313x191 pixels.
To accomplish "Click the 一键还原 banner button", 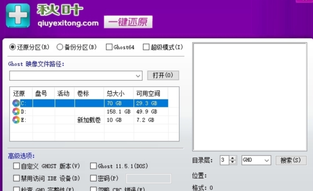I will pos(128,22).
